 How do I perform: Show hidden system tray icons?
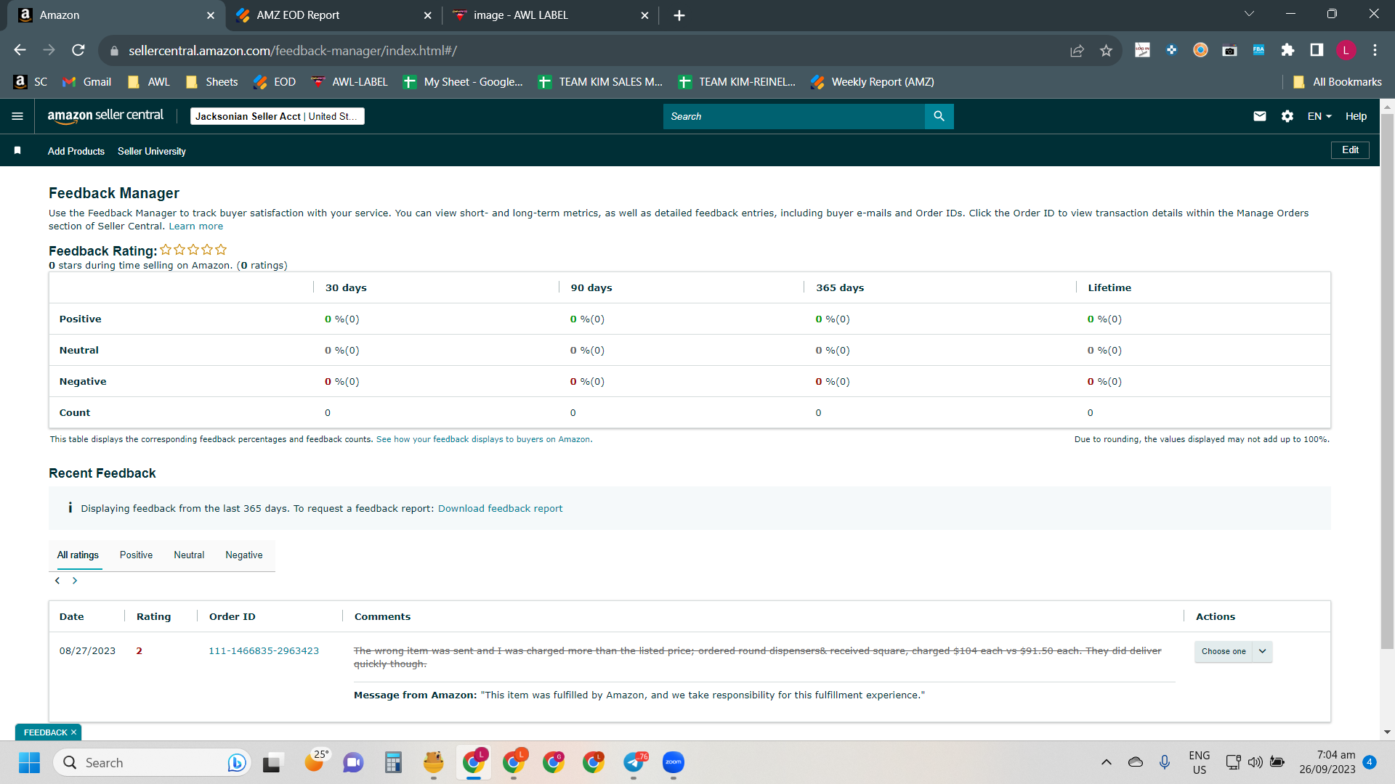1106,762
